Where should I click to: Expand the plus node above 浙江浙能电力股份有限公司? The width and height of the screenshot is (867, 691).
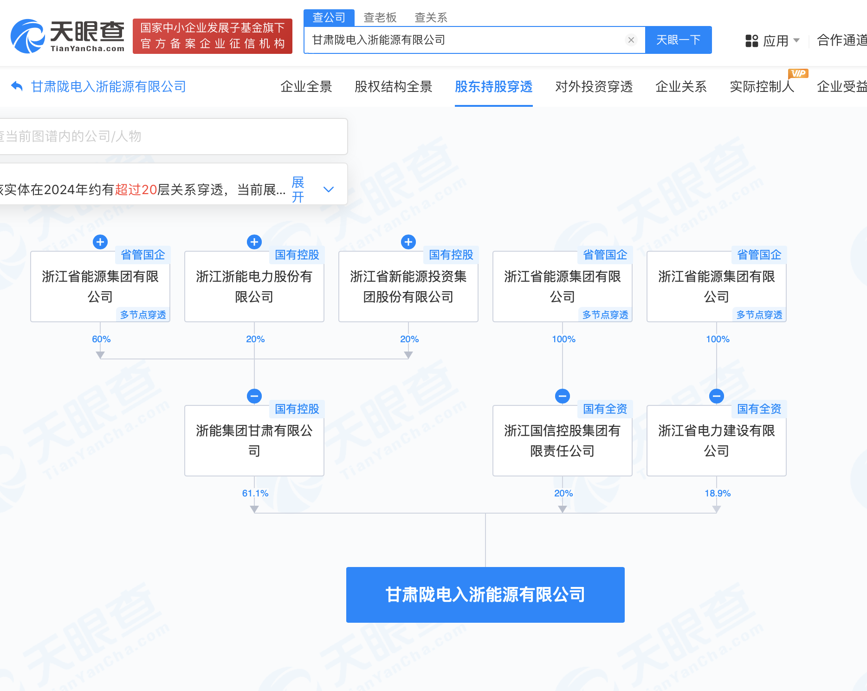coord(254,241)
